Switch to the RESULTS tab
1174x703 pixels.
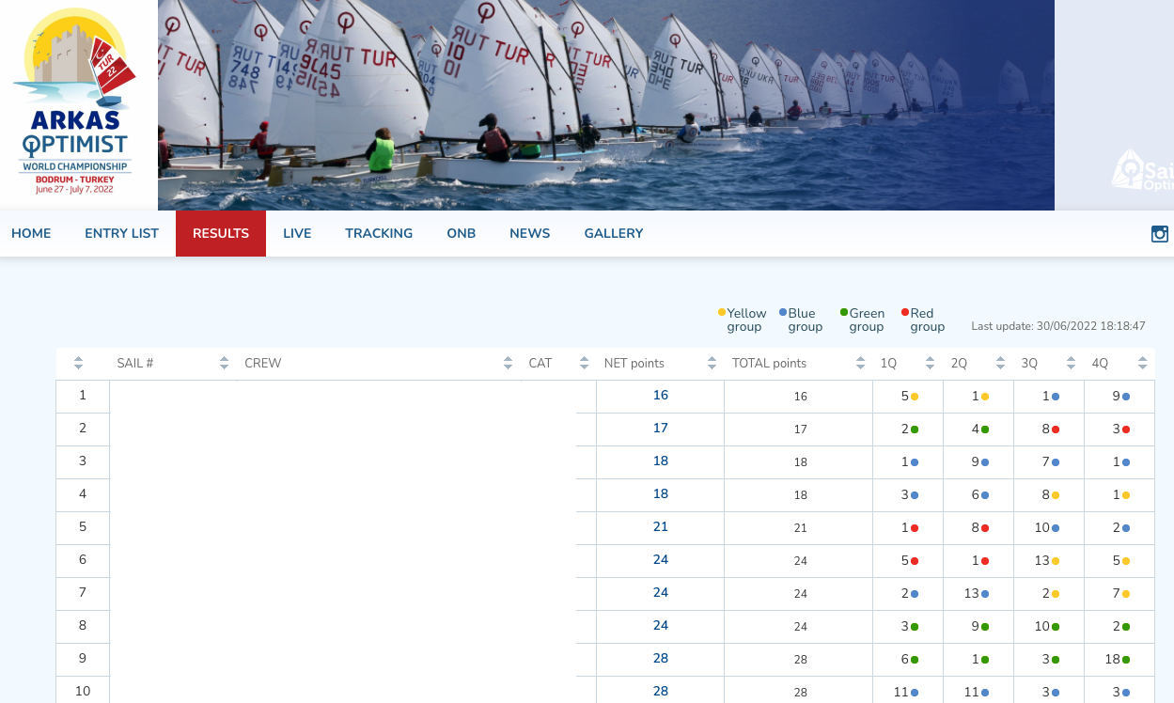coord(221,233)
